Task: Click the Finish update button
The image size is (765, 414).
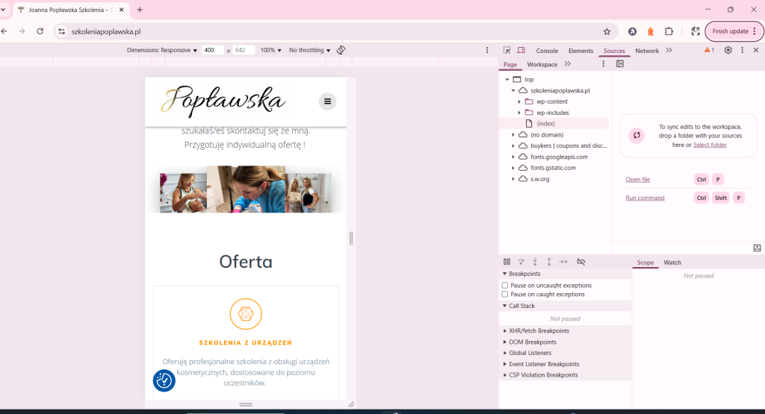Action: click(734, 31)
